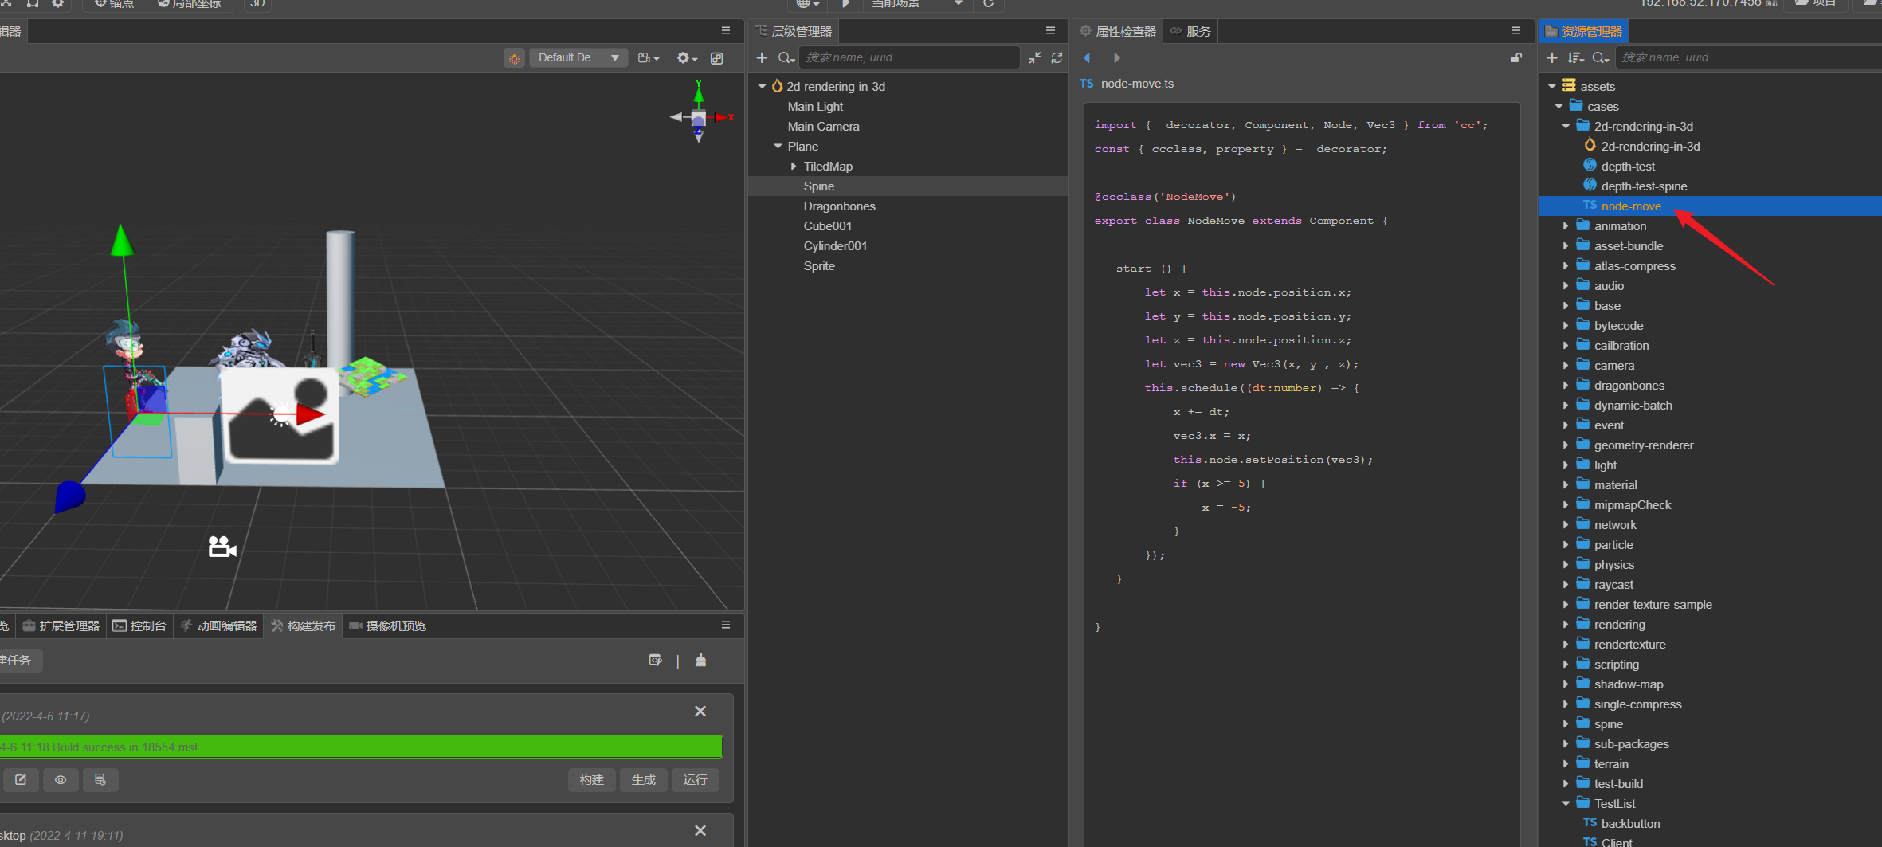
Task: Click the sort icon in the assets panel
Action: pyautogui.click(x=1575, y=57)
